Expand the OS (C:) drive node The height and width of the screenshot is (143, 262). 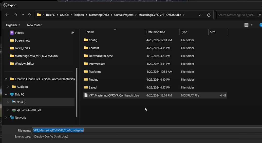tap(8, 102)
